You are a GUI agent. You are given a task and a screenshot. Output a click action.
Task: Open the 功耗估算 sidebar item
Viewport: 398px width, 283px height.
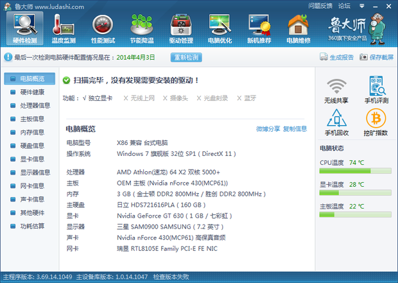click(32, 225)
